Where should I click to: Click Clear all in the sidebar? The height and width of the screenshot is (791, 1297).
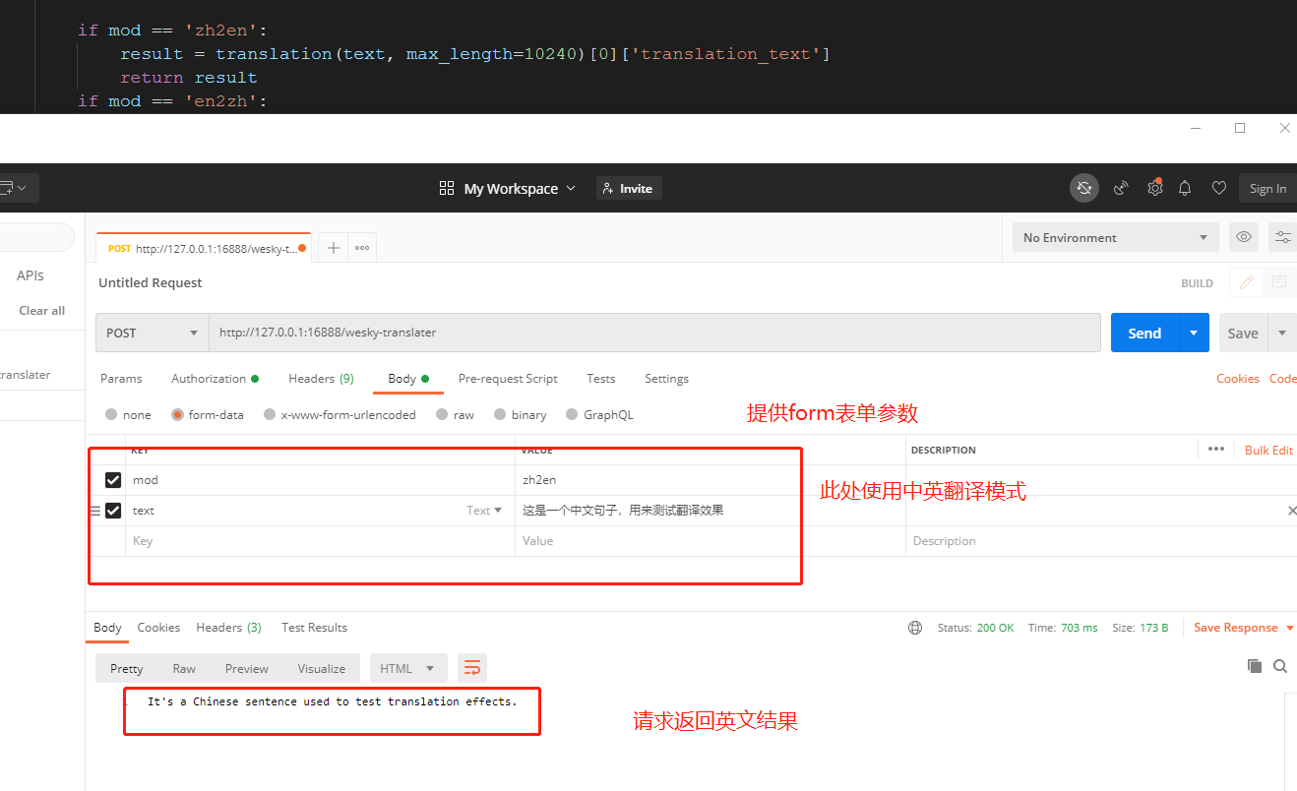[42, 311]
